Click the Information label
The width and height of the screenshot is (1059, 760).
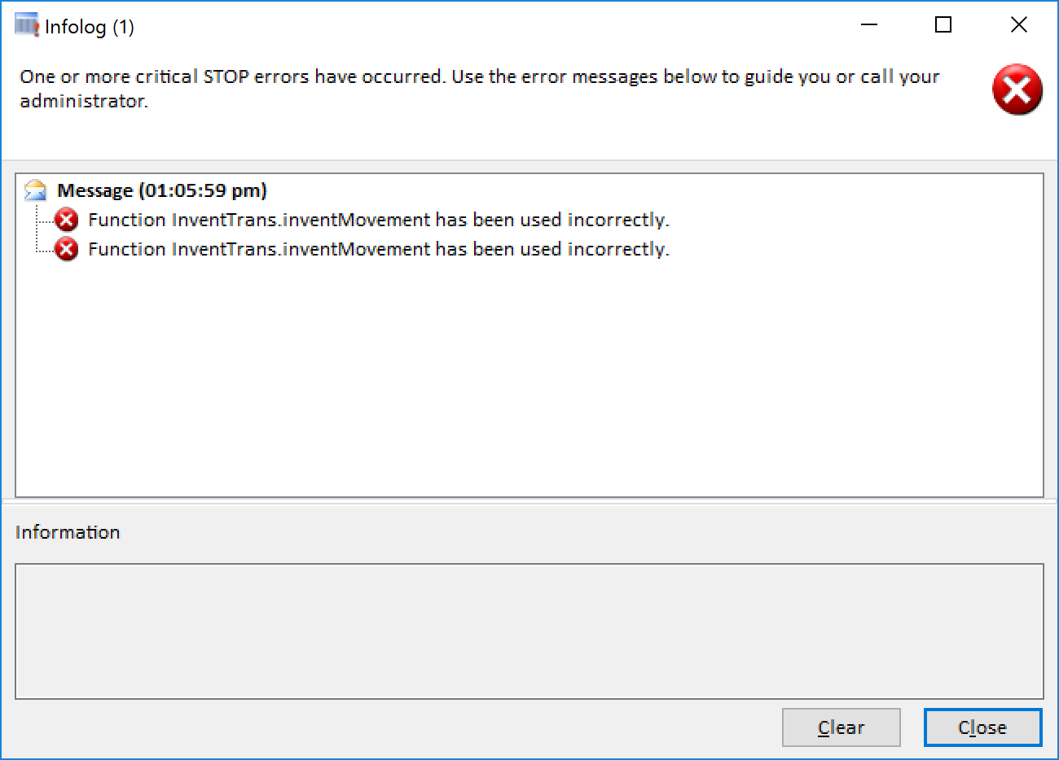pyautogui.click(x=68, y=532)
